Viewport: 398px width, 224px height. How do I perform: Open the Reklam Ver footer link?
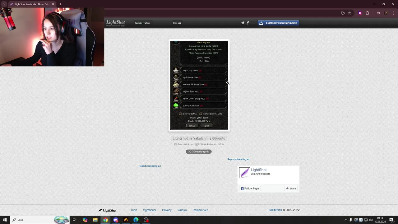pyautogui.click(x=200, y=210)
